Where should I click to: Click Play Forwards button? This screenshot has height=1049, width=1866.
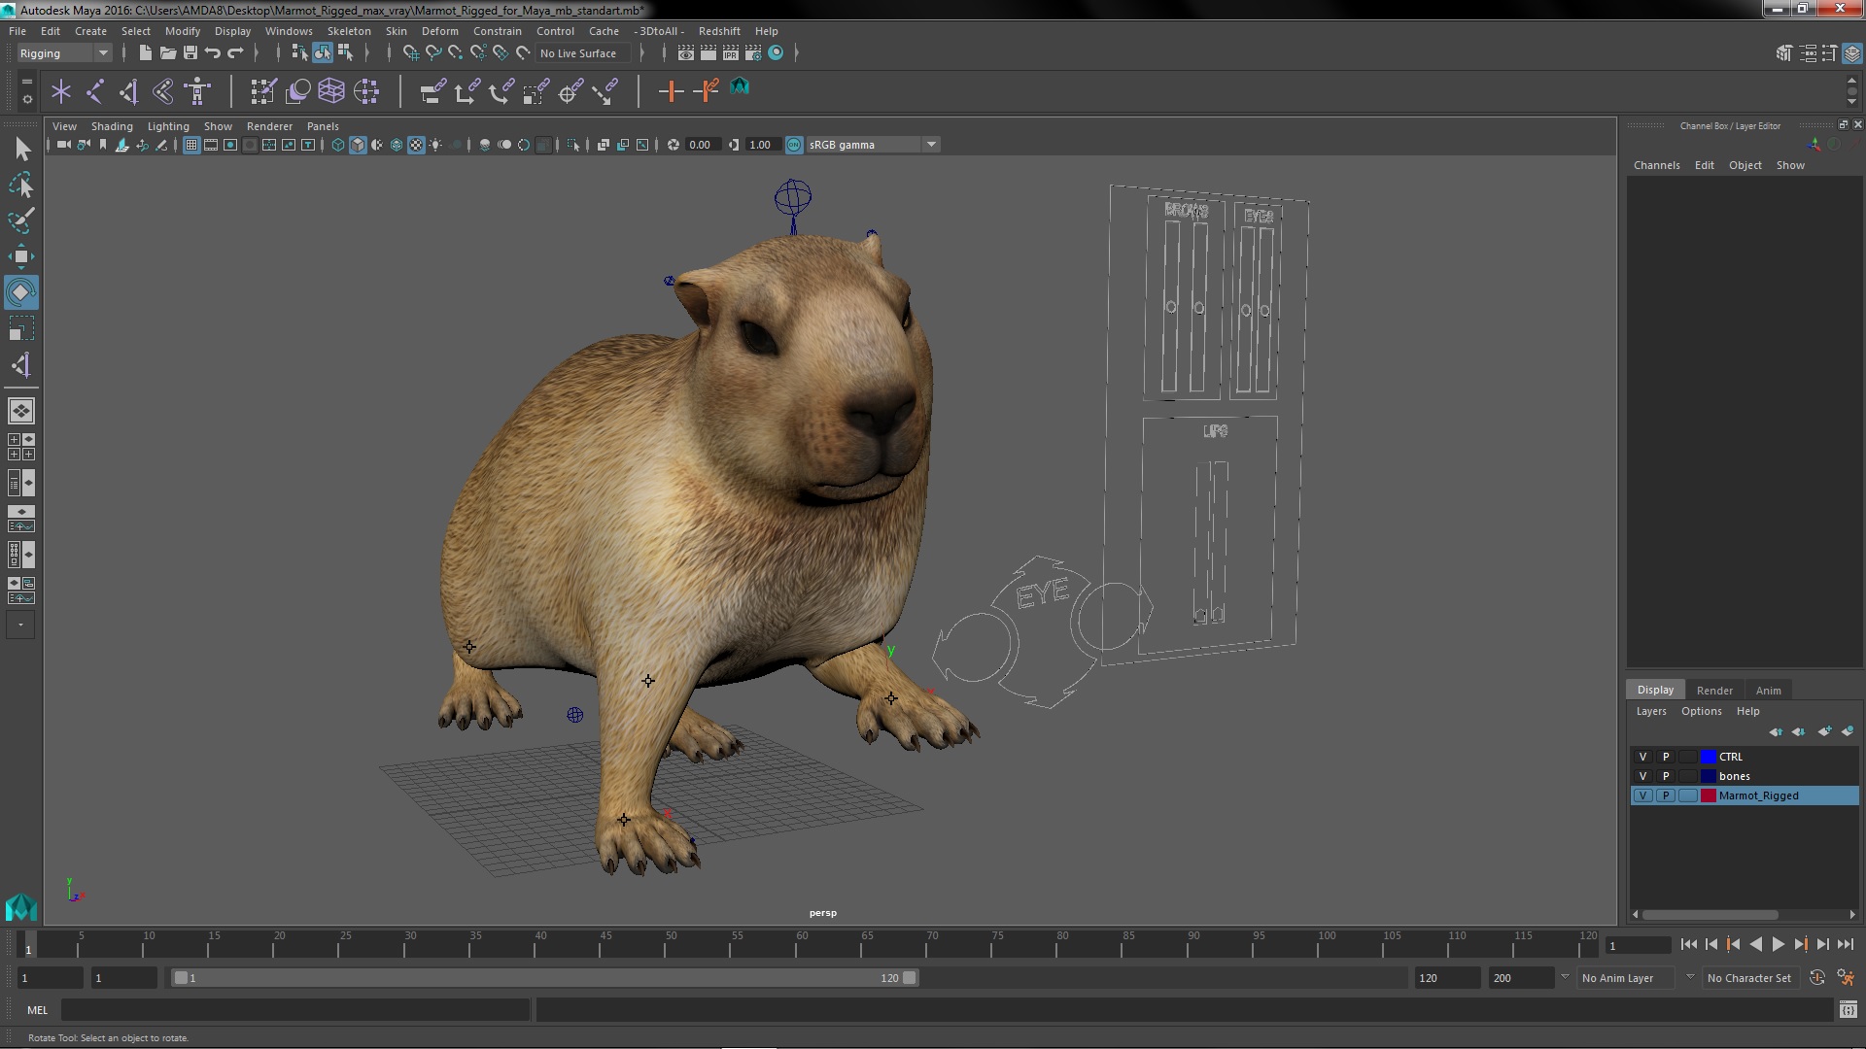(1778, 944)
